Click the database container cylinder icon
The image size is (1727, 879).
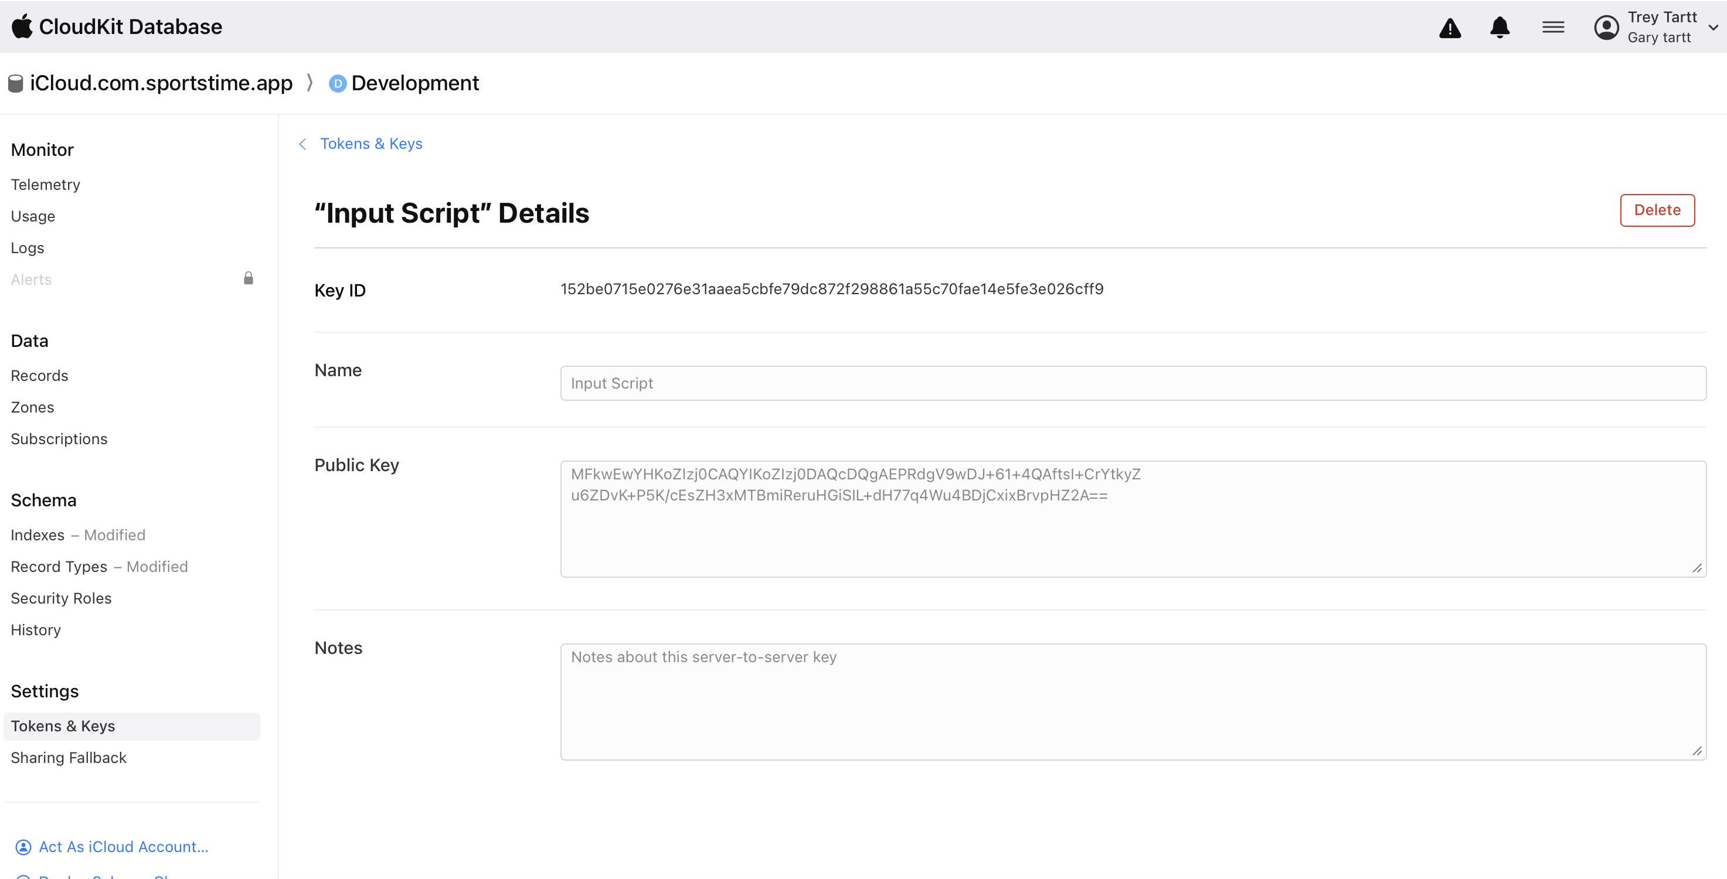point(15,83)
